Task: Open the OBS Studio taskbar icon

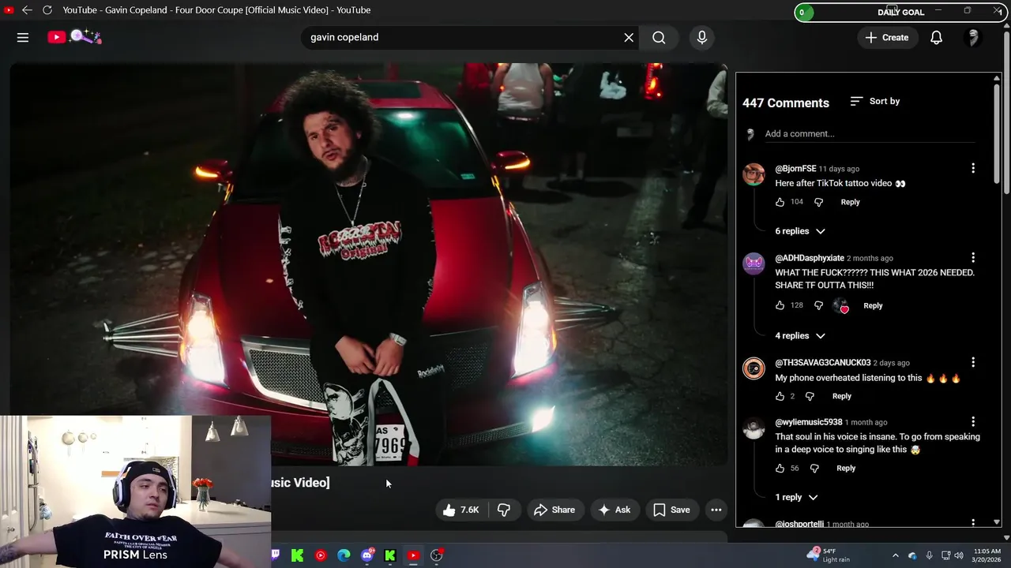Action: (436, 555)
